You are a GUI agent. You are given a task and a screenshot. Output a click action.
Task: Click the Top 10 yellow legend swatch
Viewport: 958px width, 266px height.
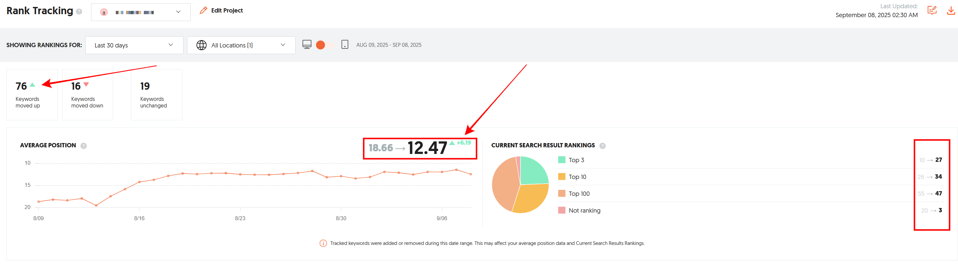(561, 177)
